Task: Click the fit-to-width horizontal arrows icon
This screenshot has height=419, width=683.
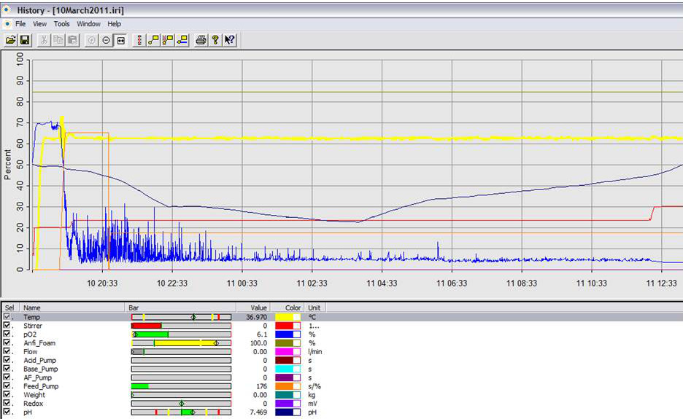Action: pos(120,40)
